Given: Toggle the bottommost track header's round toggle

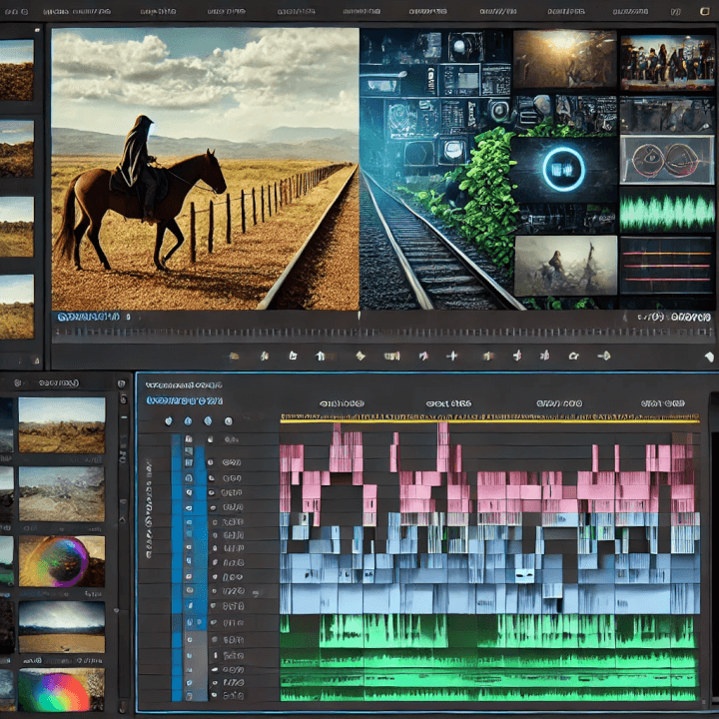Looking at the screenshot, I should coord(214,695).
